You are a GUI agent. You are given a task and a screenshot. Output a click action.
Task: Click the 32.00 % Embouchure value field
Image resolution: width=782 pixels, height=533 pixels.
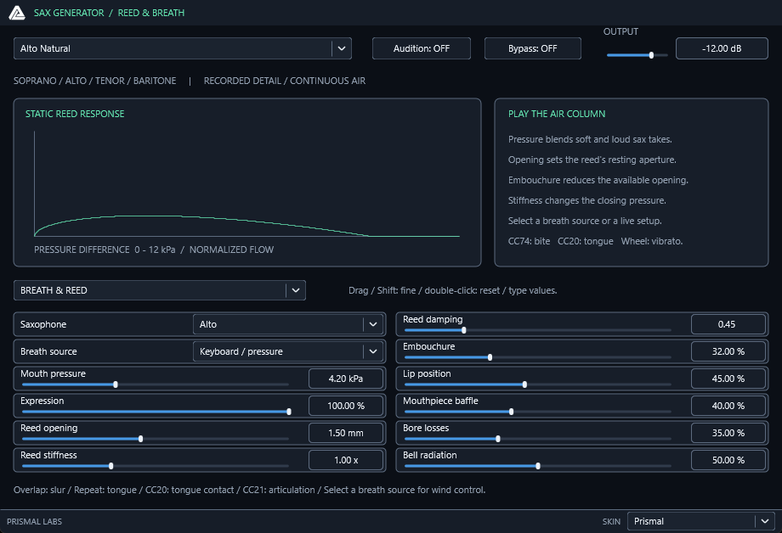[728, 351]
